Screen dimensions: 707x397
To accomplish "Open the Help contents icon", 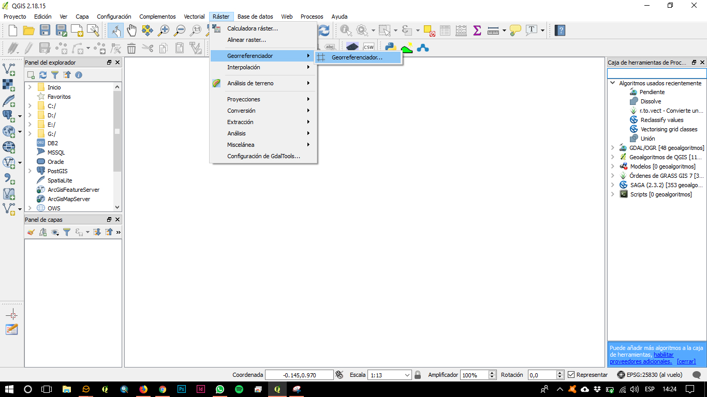I will (559, 30).
